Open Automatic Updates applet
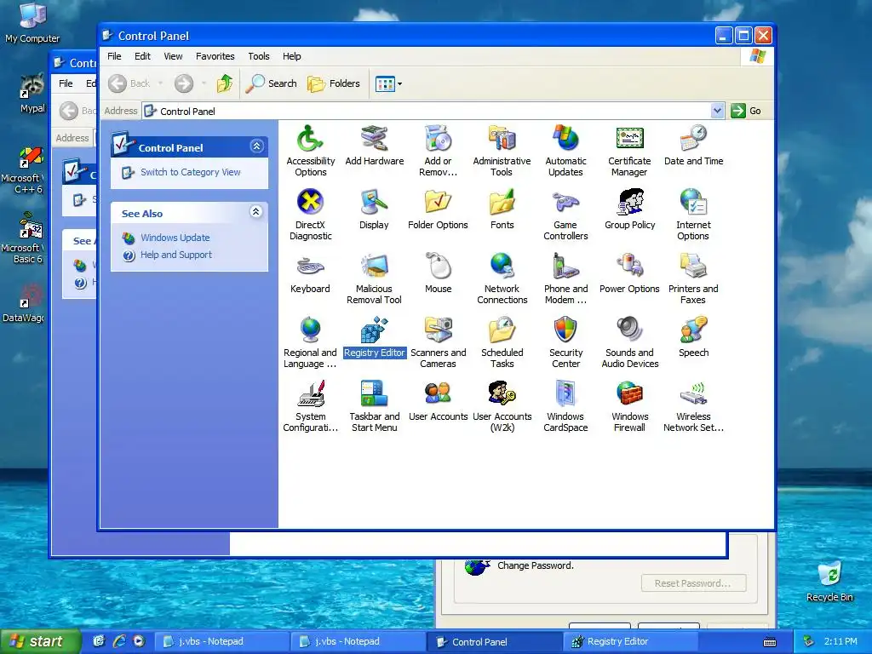This screenshot has width=872, height=654. 565,151
